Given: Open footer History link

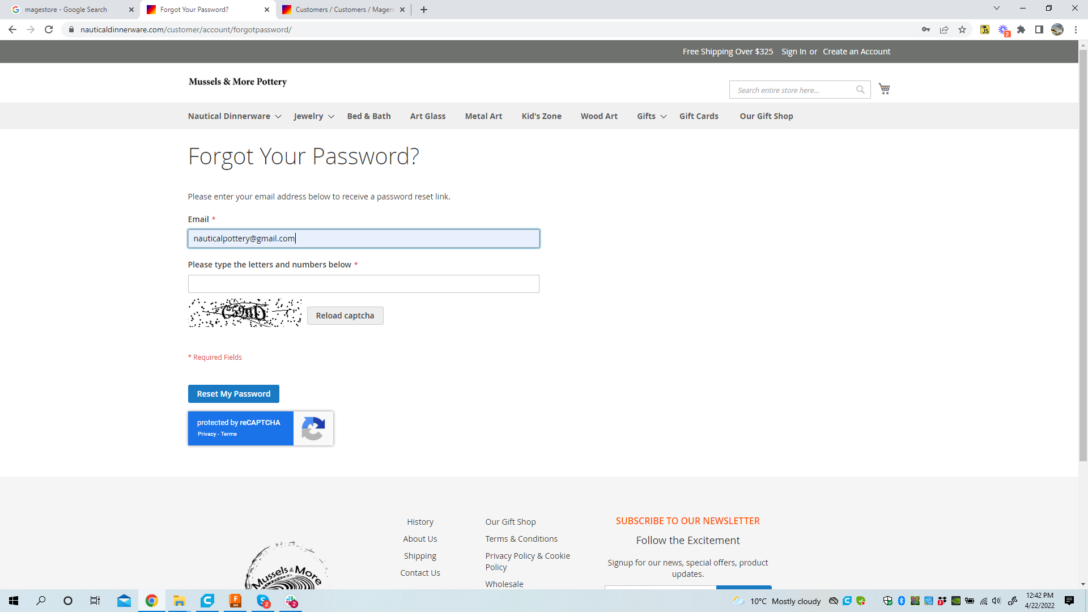Looking at the screenshot, I should coord(420,522).
